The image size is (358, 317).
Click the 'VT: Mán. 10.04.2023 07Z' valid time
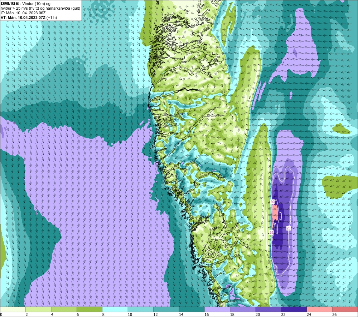click(x=23, y=18)
